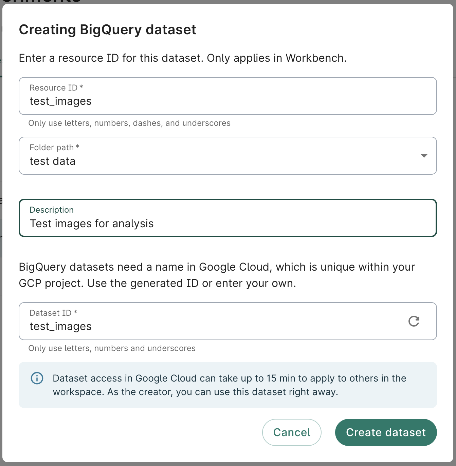Click into the Description text field
This screenshot has height=466, width=456.
coord(228,218)
